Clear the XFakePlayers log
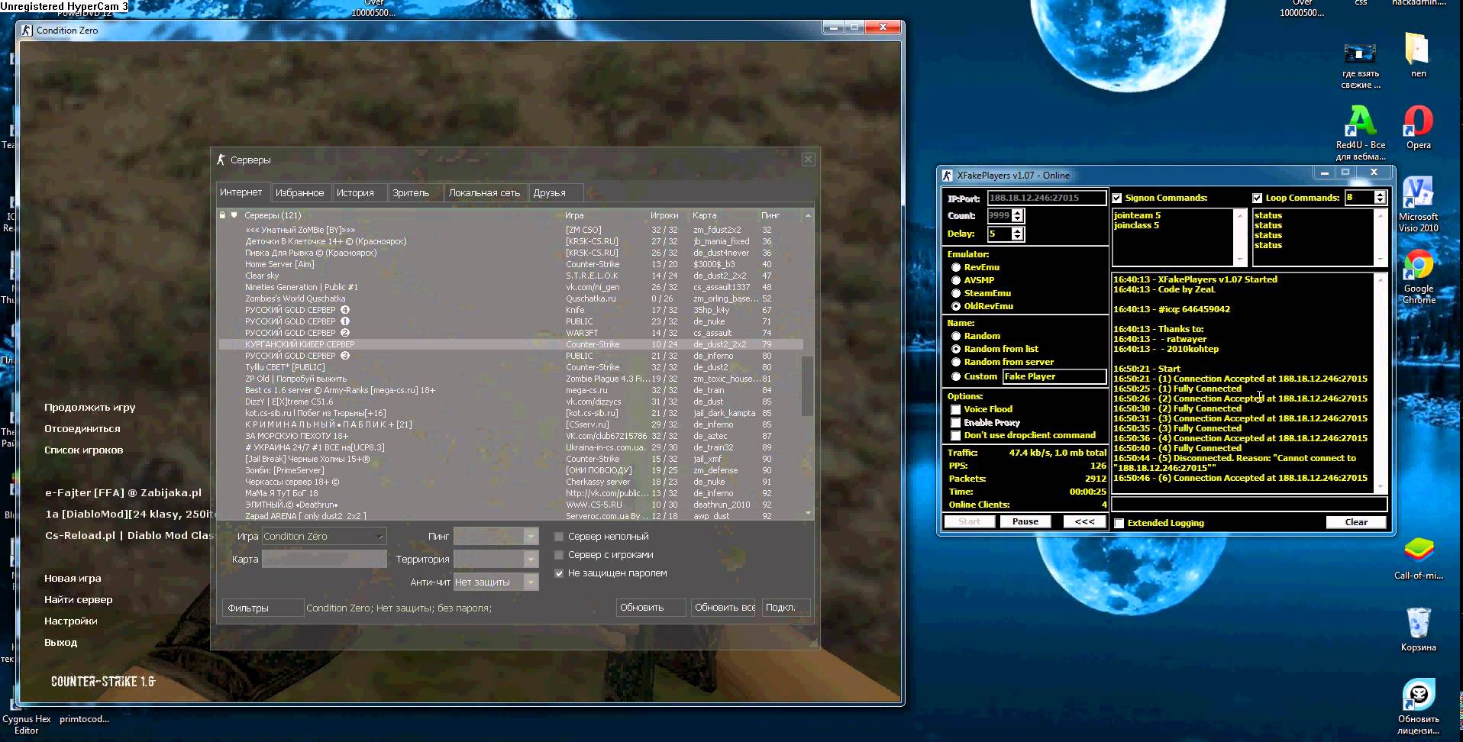The width and height of the screenshot is (1463, 742). [x=1356, y=522]
